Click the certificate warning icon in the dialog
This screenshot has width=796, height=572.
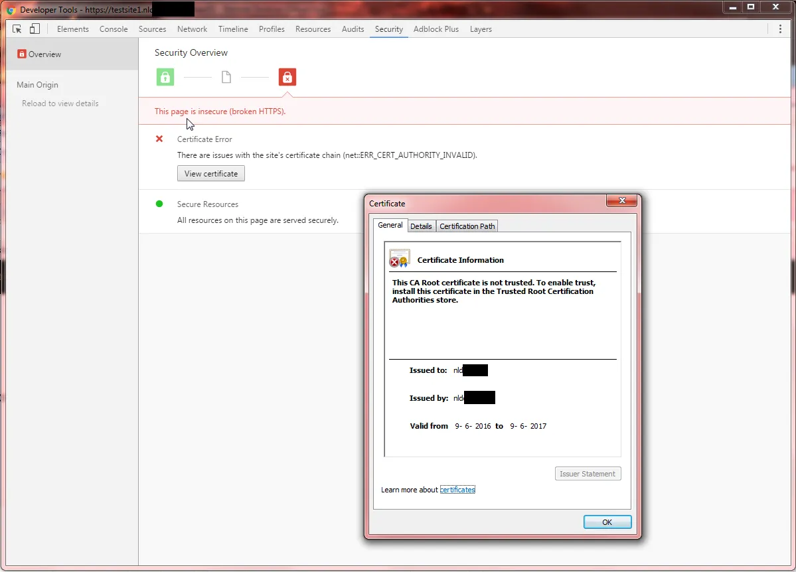[x=400, y=259]
